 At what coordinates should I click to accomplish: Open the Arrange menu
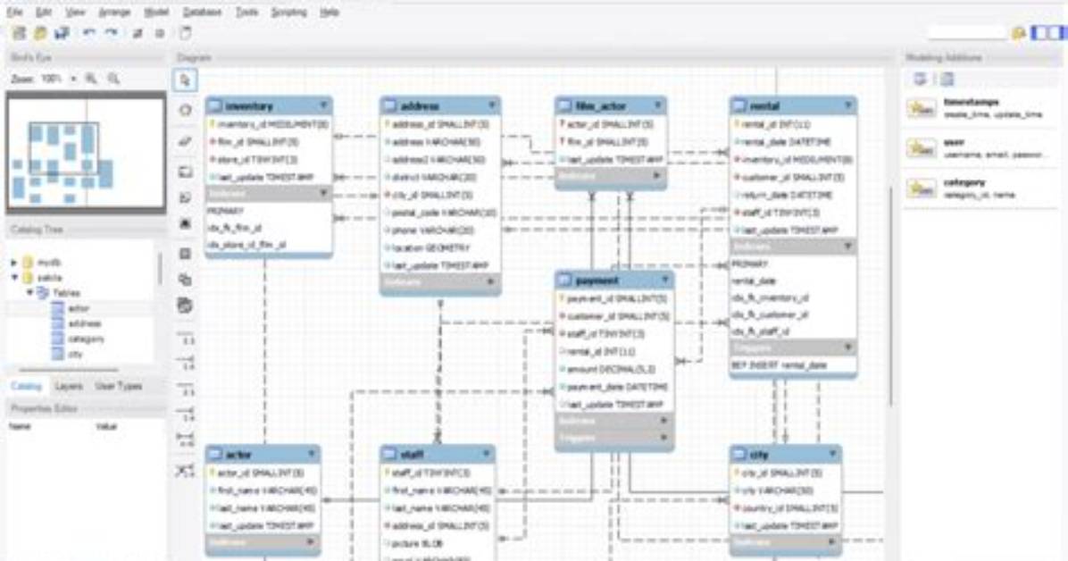[x=113, y=13]
